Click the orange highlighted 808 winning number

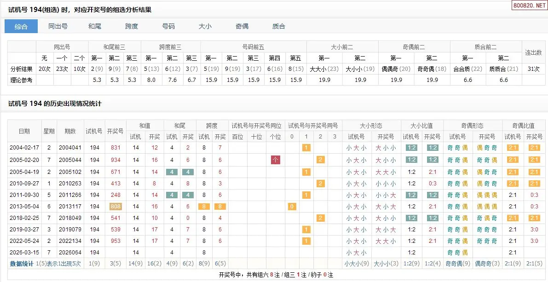[x=115, y=207]
